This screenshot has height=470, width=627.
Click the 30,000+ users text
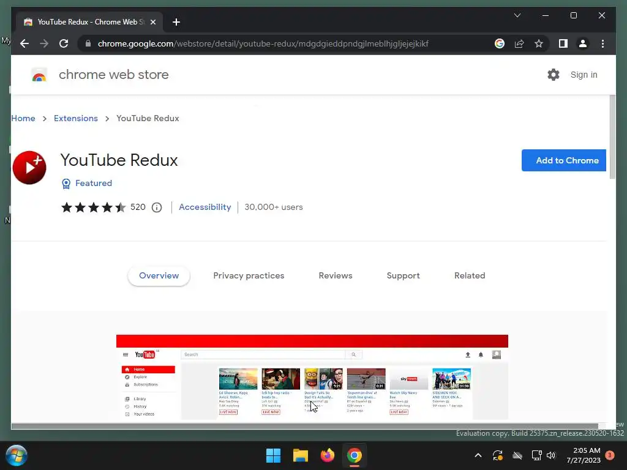(274, 207)
